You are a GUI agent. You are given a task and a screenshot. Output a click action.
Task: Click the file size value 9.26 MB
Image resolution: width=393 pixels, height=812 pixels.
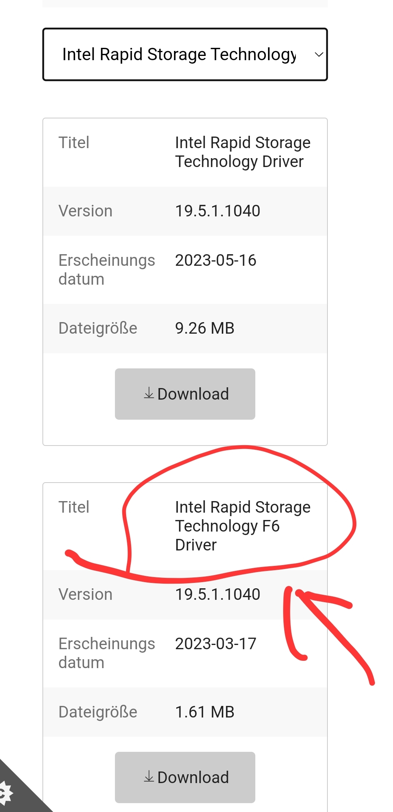pos(204,328)
